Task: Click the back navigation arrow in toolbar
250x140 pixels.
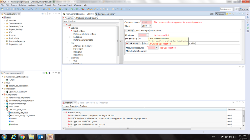Action: (x=121, y=9)
